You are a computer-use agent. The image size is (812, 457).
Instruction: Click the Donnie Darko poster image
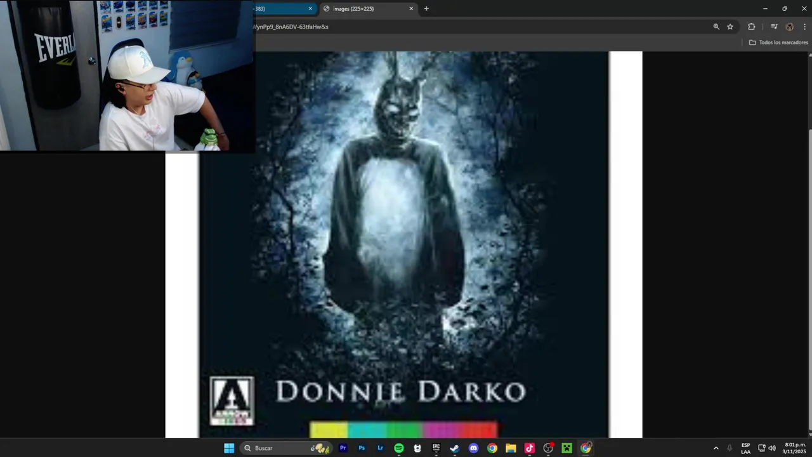coord(403,244)
